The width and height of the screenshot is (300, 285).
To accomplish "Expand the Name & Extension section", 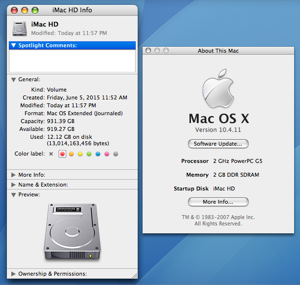I will [x=13, y=185].
